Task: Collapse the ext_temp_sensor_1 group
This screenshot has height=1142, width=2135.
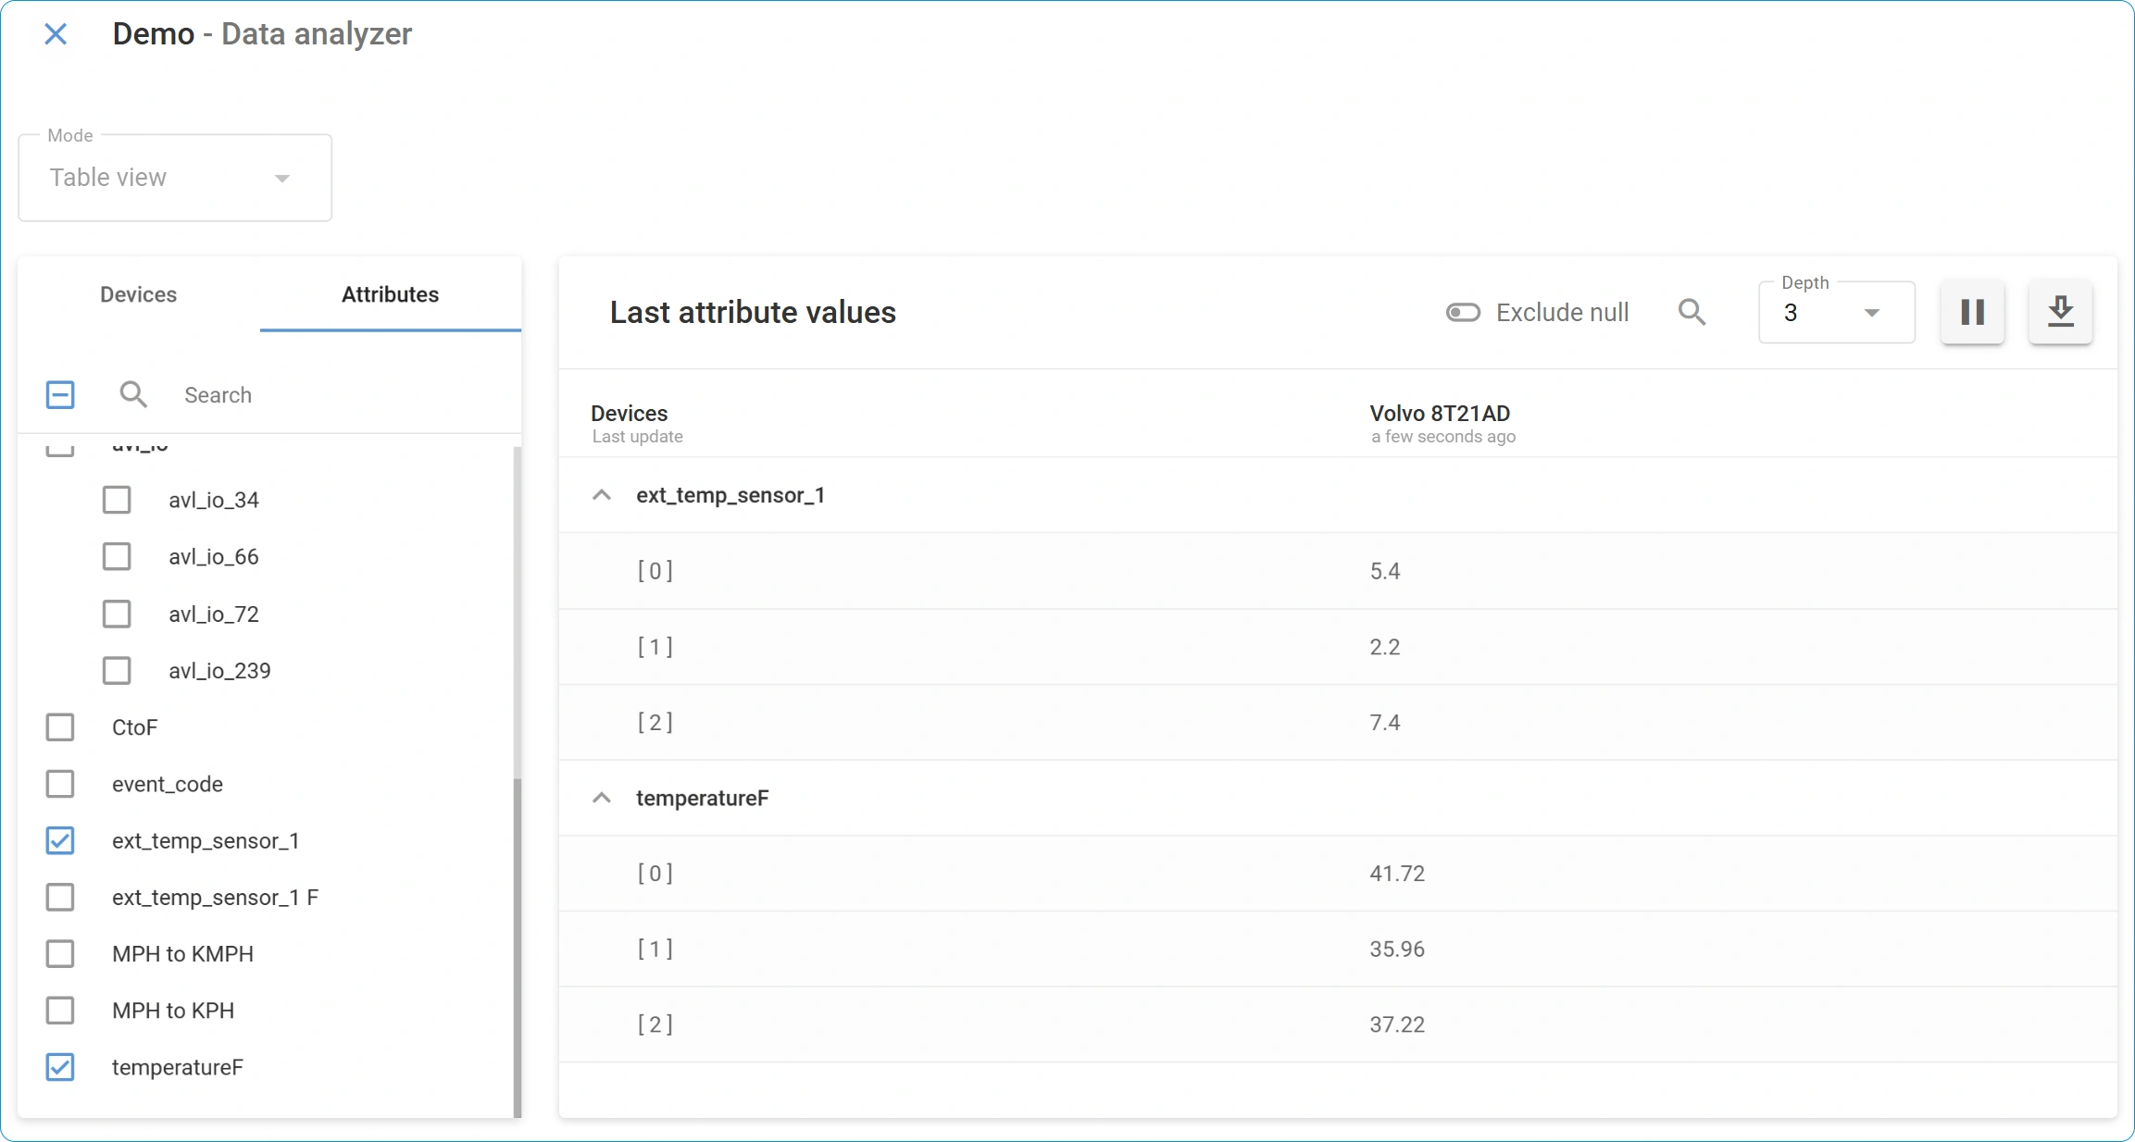Action: pyautogui.click(x=601, y=495)
